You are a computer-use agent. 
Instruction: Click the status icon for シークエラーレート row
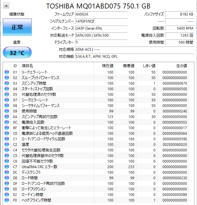(x=7, y=100)
